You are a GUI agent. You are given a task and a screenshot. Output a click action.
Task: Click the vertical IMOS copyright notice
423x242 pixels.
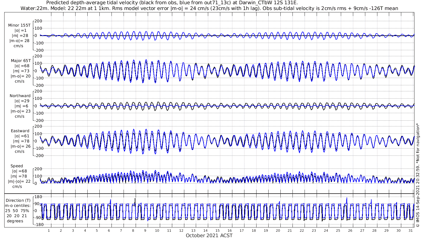(x=418, y=175)
